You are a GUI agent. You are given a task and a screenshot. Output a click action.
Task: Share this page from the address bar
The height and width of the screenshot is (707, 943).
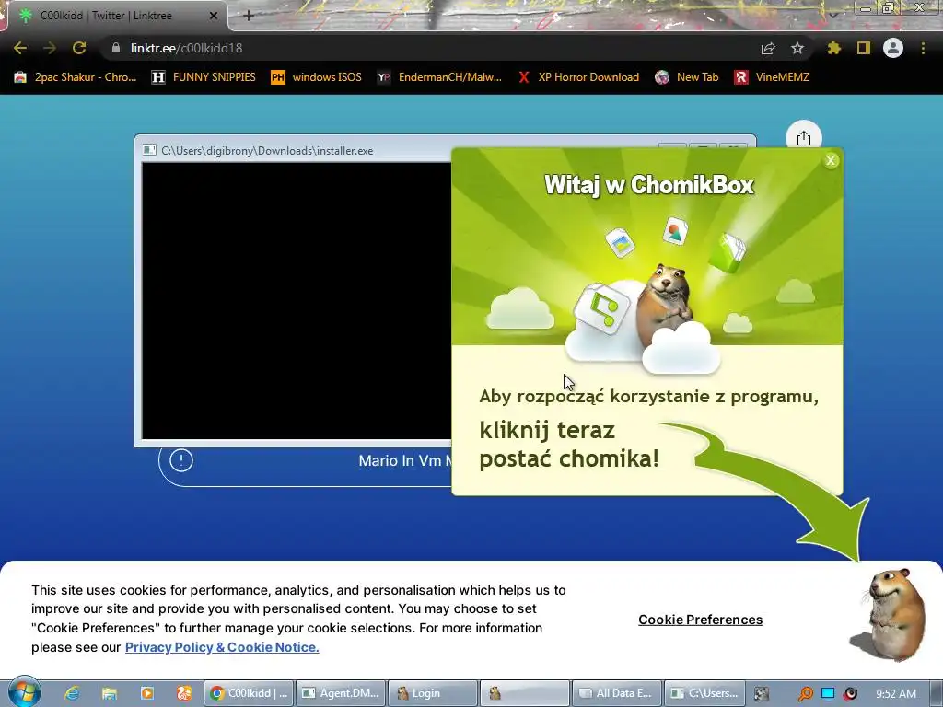768,48
